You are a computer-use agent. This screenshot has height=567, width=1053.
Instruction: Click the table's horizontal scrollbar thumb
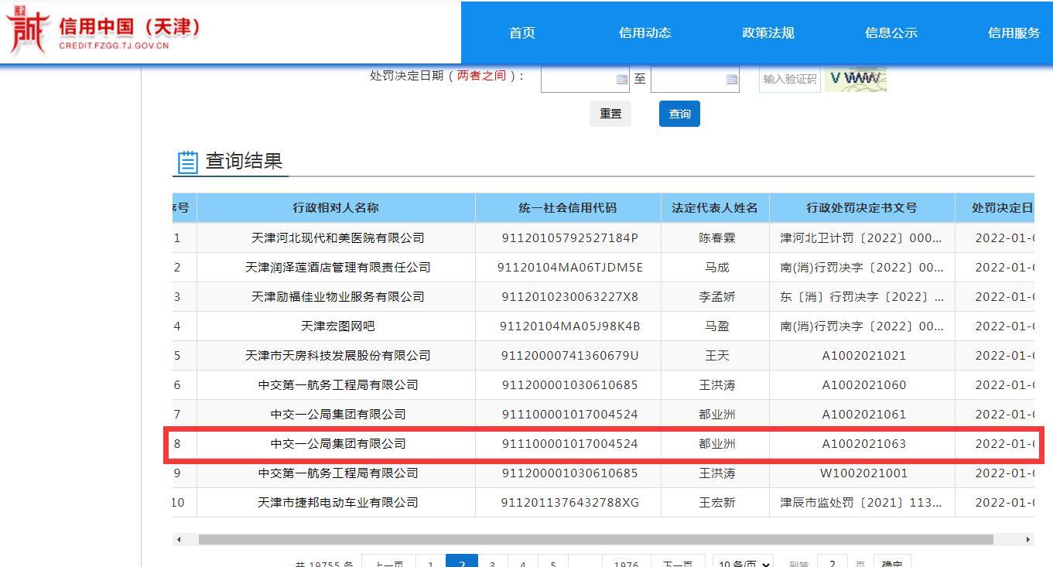596,539
